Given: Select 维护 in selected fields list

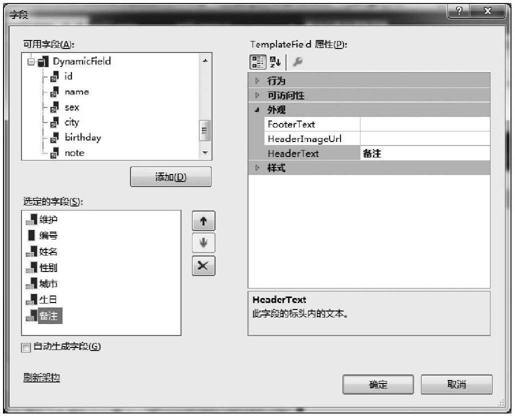Looking at the screenshot, I should [x=48, y=219].
